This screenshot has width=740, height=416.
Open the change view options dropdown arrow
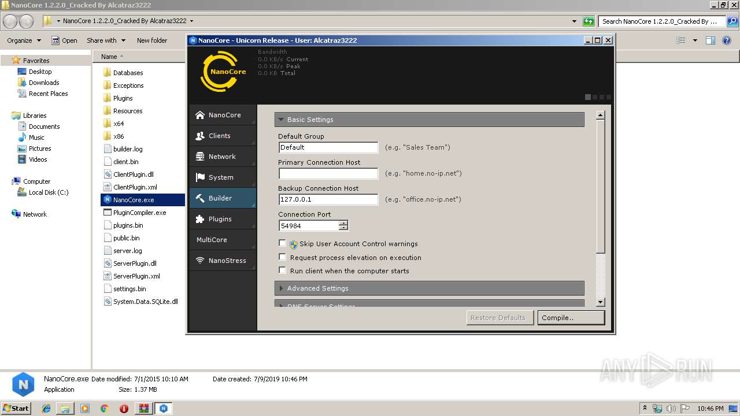[695, 40]
